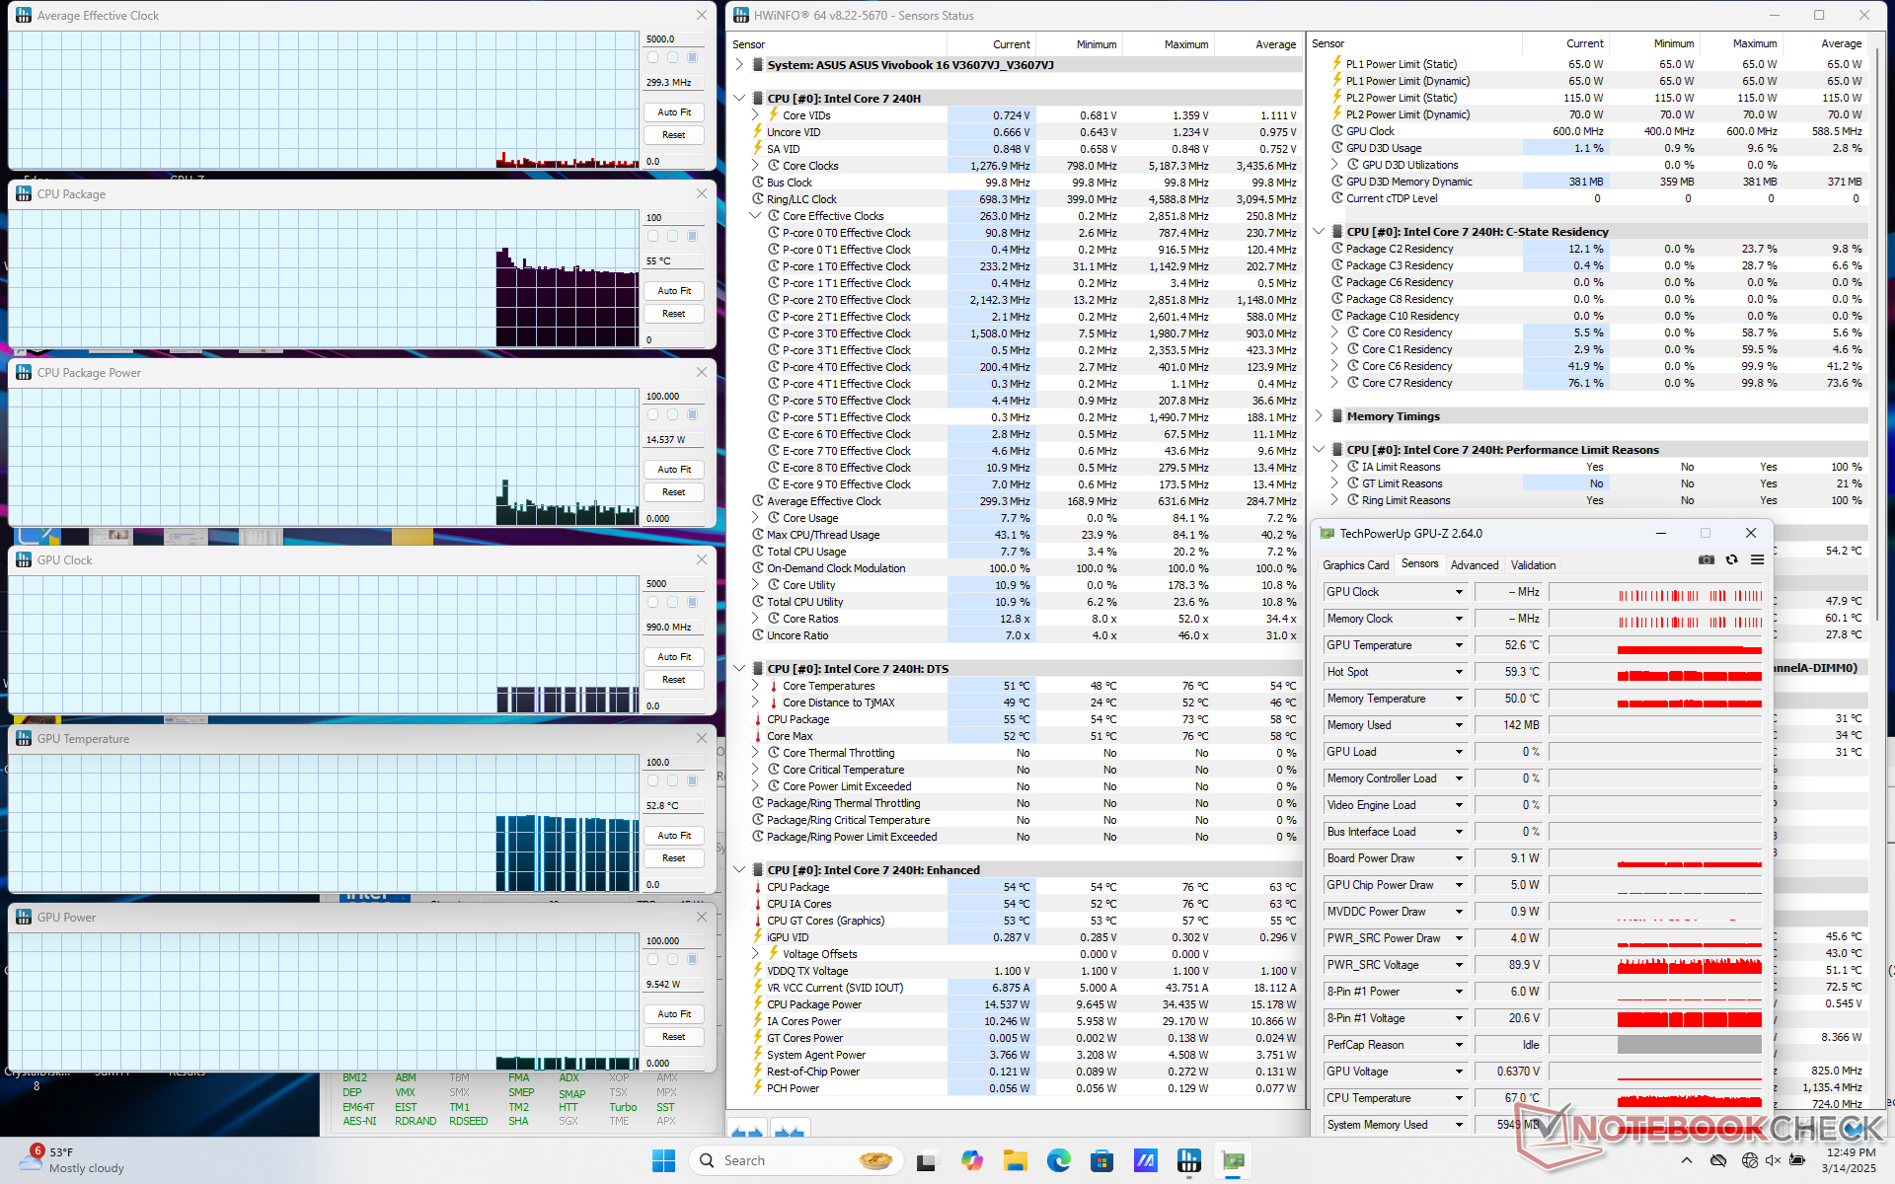Open PerfCap Reason dropdown in GPU-Z

[x=1459, y=1045]
